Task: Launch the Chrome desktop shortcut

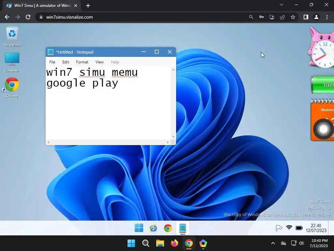Action: tap(12, 88)
